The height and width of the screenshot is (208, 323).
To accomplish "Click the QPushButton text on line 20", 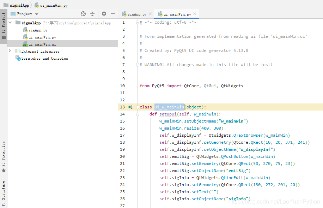I will [x=234, y=156].
